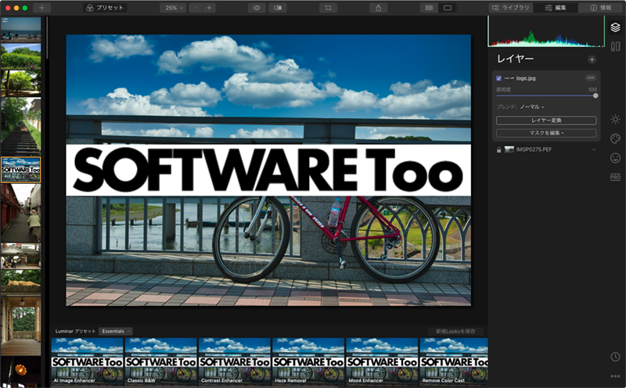Apply the Haze Removal preset
The width and height of the screenshot is (626, 388).
tap(308, 361)
